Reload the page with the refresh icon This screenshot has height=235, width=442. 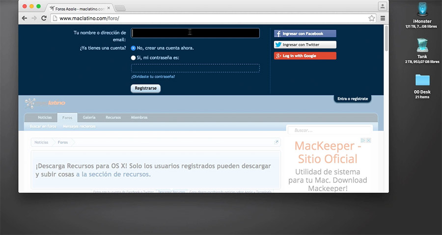pyautogui.click(x=44, y=18)
